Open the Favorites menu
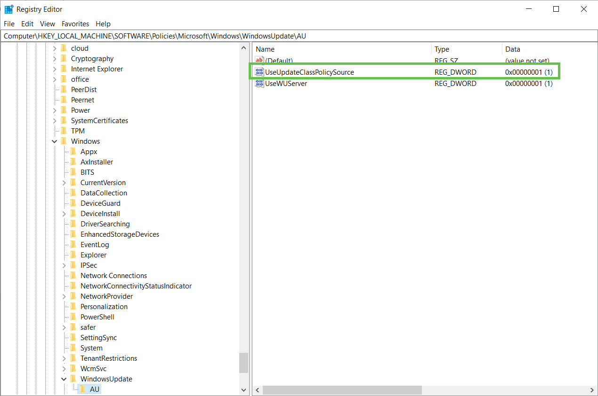Screen dimensions: 598x396 point(75,23)
